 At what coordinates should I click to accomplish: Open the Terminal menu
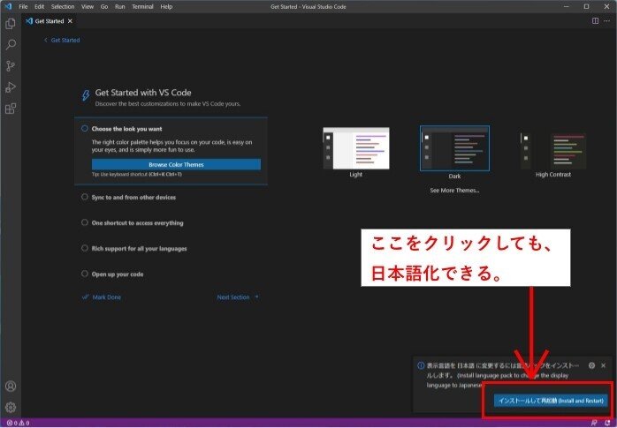[142, 6]
